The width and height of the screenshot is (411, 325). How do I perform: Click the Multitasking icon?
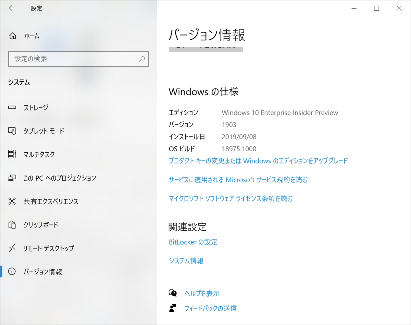(x=12, y=154)
